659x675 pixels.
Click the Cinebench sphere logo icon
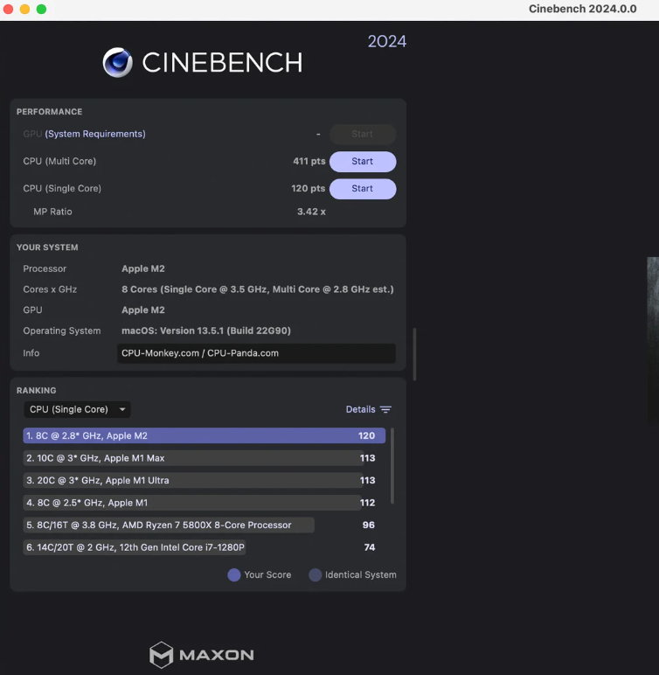(x=117, y=62)
